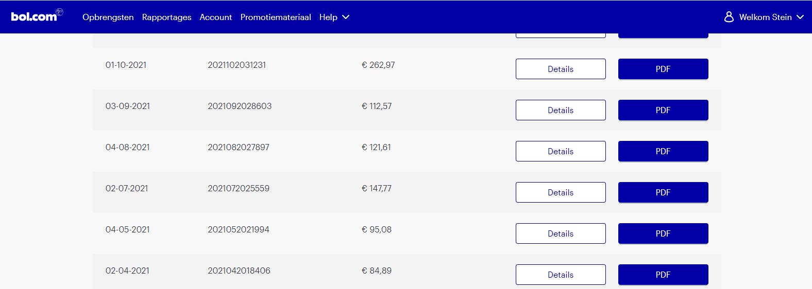Select Promotiemateriaal in the navigation
812x289 pixels.
click(x=276, y=17)
